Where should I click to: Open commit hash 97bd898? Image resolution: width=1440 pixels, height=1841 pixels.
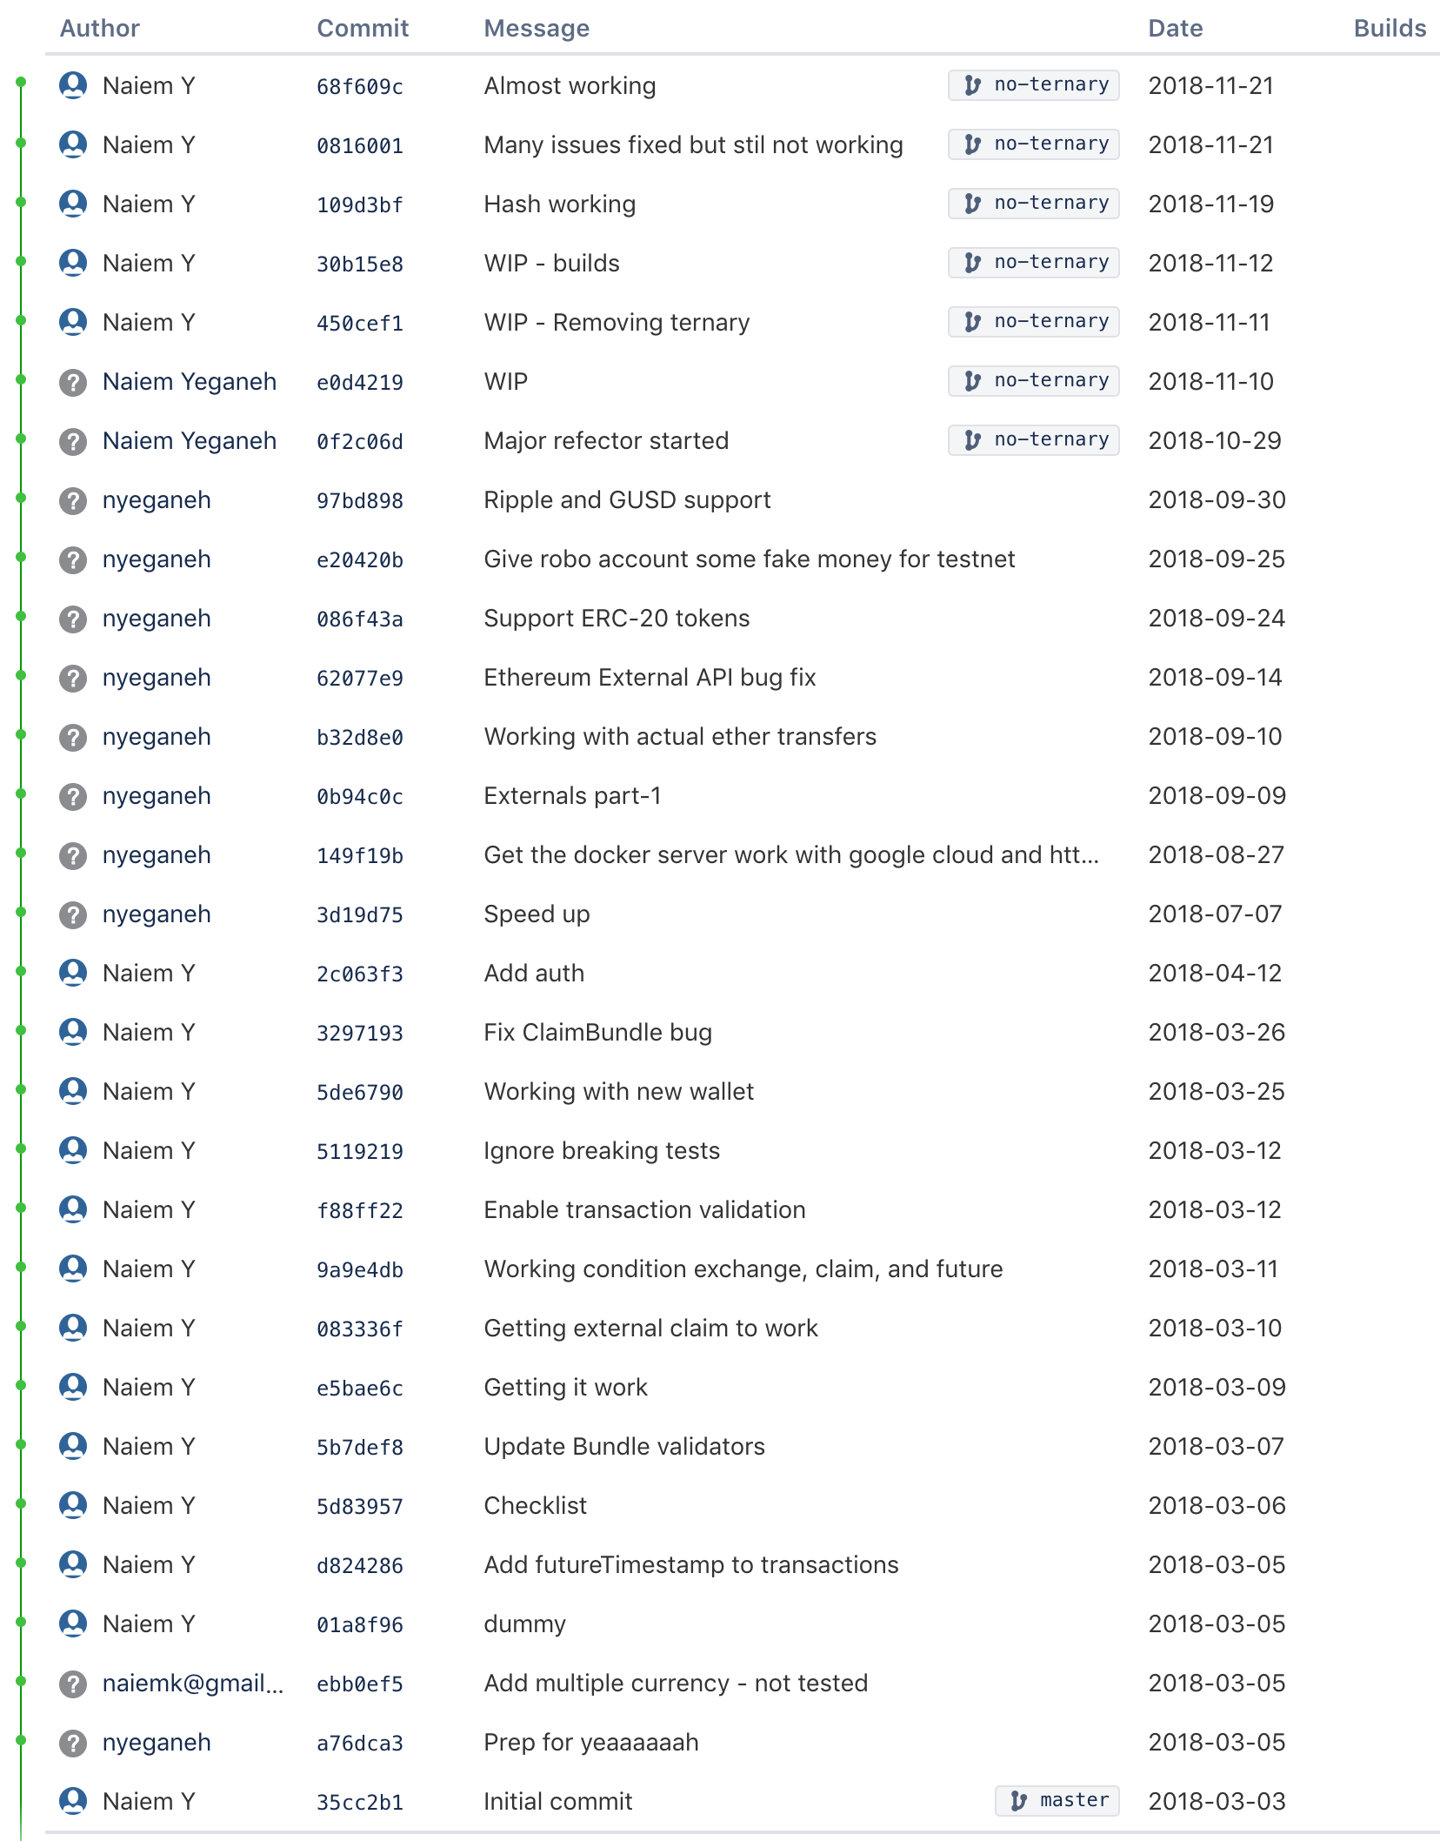click(x=359, y=500)
